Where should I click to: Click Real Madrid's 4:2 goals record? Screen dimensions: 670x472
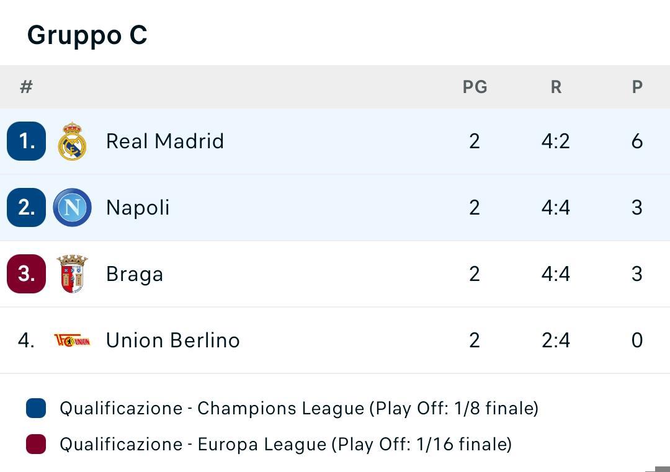point(556,141)
